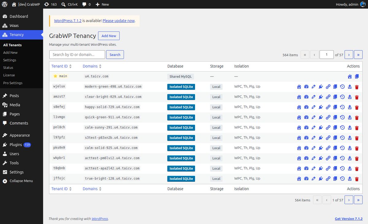
Task: Open Pro Settings in the Tenancy submenu
Action: click(x=13, y=83)
